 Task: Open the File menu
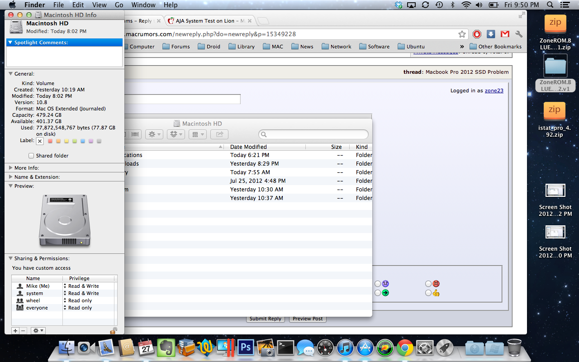pyautogui.click(x=58, y=5)
